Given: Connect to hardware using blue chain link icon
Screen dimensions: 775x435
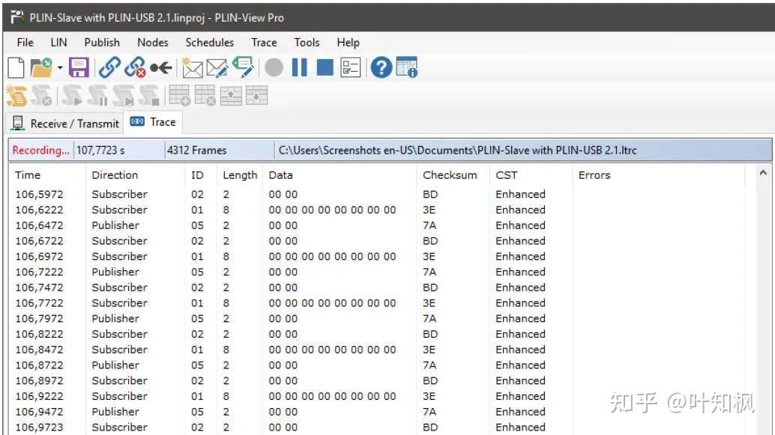Looking at the screenshot, I should coord(109,67).
